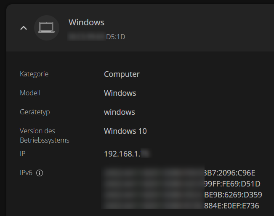
Task: Select the lowercase windows device type value
Action: coord(119,112)
